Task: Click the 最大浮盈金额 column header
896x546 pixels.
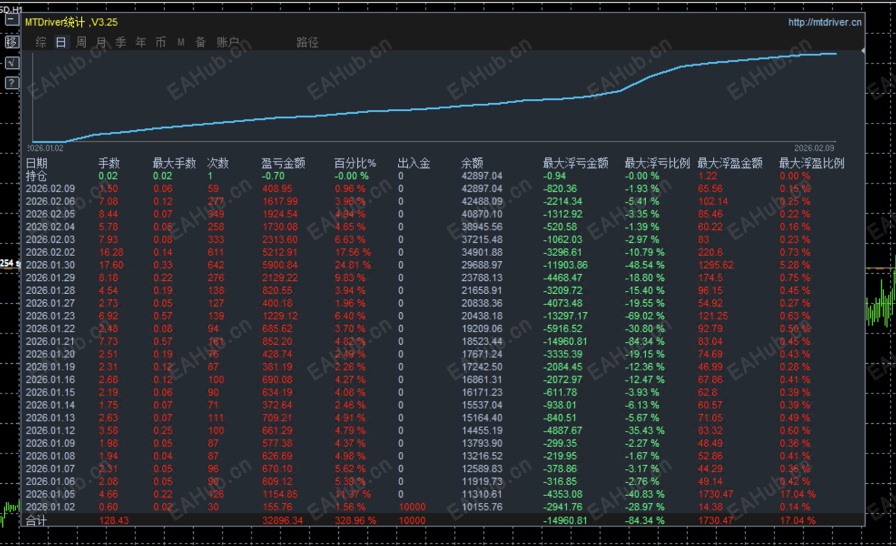Action: pyautogui.click(x=730, y=163)
